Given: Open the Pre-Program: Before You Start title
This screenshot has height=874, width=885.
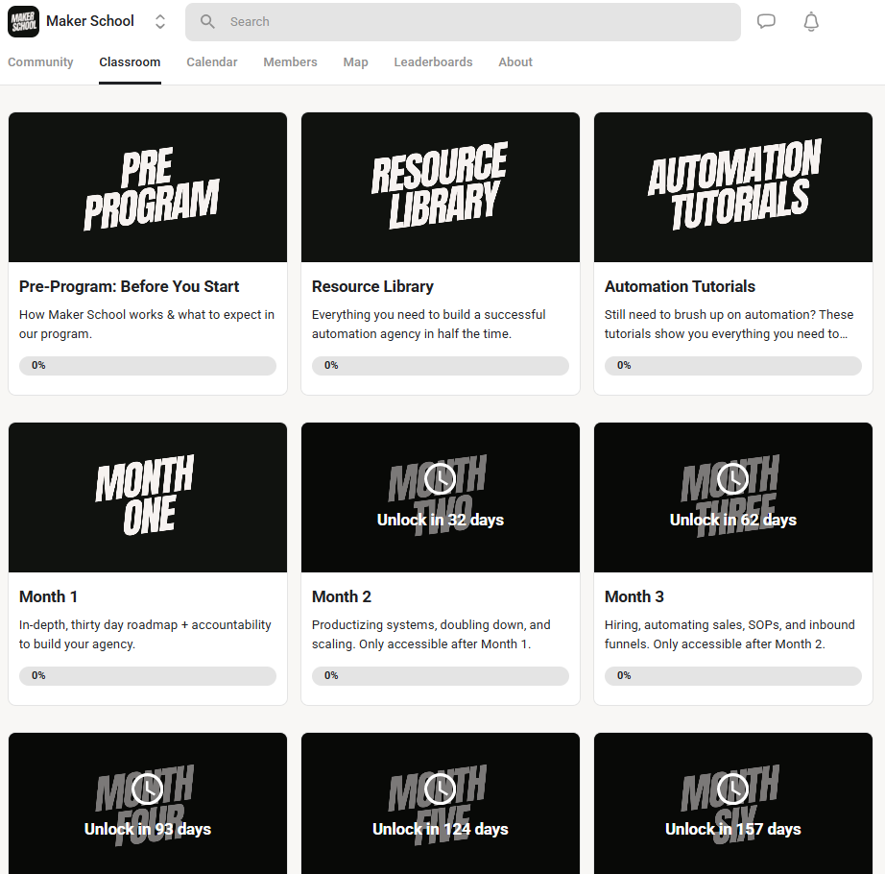Looking at the screenshot, I should pos(130,286).
